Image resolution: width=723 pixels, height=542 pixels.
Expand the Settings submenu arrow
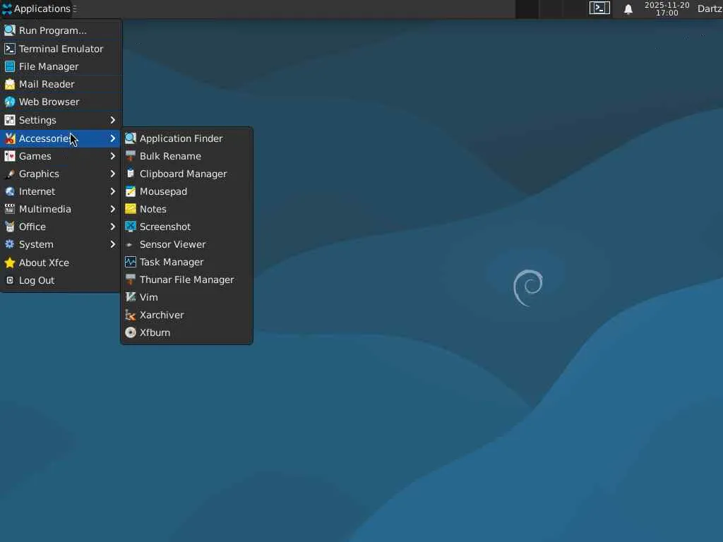pyautogui.click(x=112, y=120)
